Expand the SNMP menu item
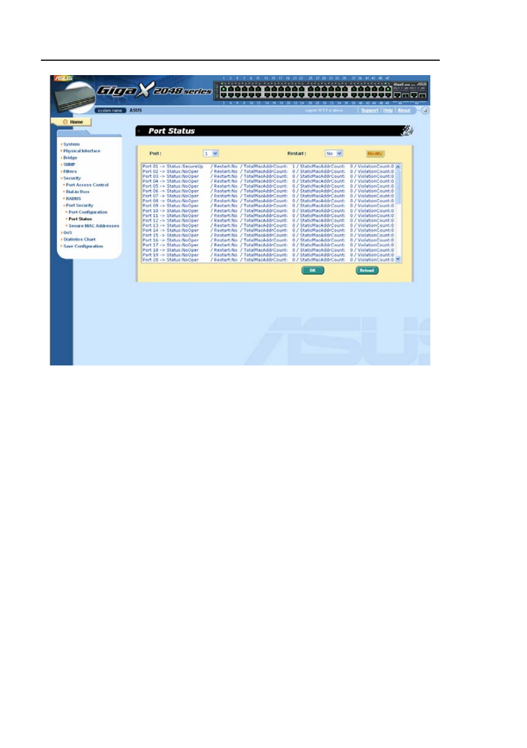The image size is (527, 748). pyautogui.click(x=68, y=165)
